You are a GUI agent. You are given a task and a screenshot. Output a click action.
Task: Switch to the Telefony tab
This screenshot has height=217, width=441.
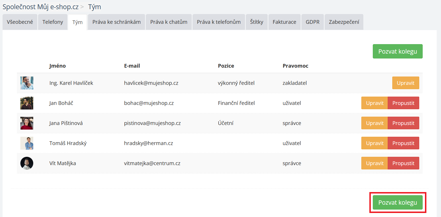[53, 22]
